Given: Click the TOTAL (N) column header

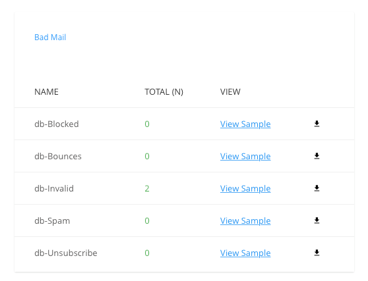Looking at the screenshot, I should click(164, 91).
